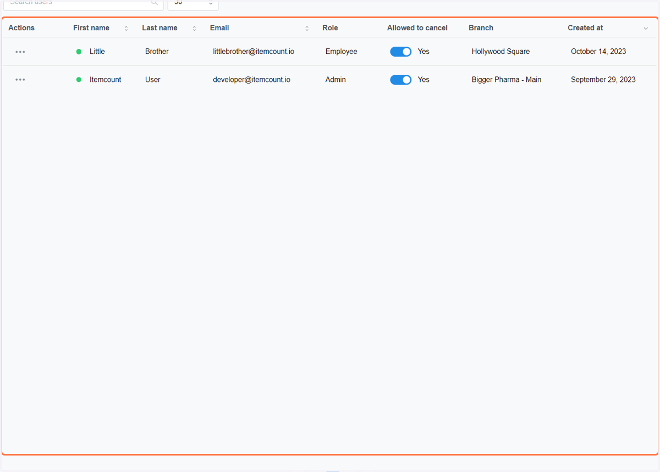Select first name cell Itemcount
Image resolution: width=660 pixels, height=472 pixels.
(106, 80)
